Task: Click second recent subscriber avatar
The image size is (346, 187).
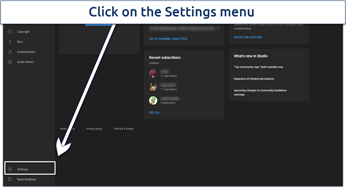Action: coord(153,87)
